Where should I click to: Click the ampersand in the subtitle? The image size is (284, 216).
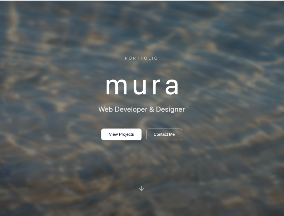click(x=152, y=109)
